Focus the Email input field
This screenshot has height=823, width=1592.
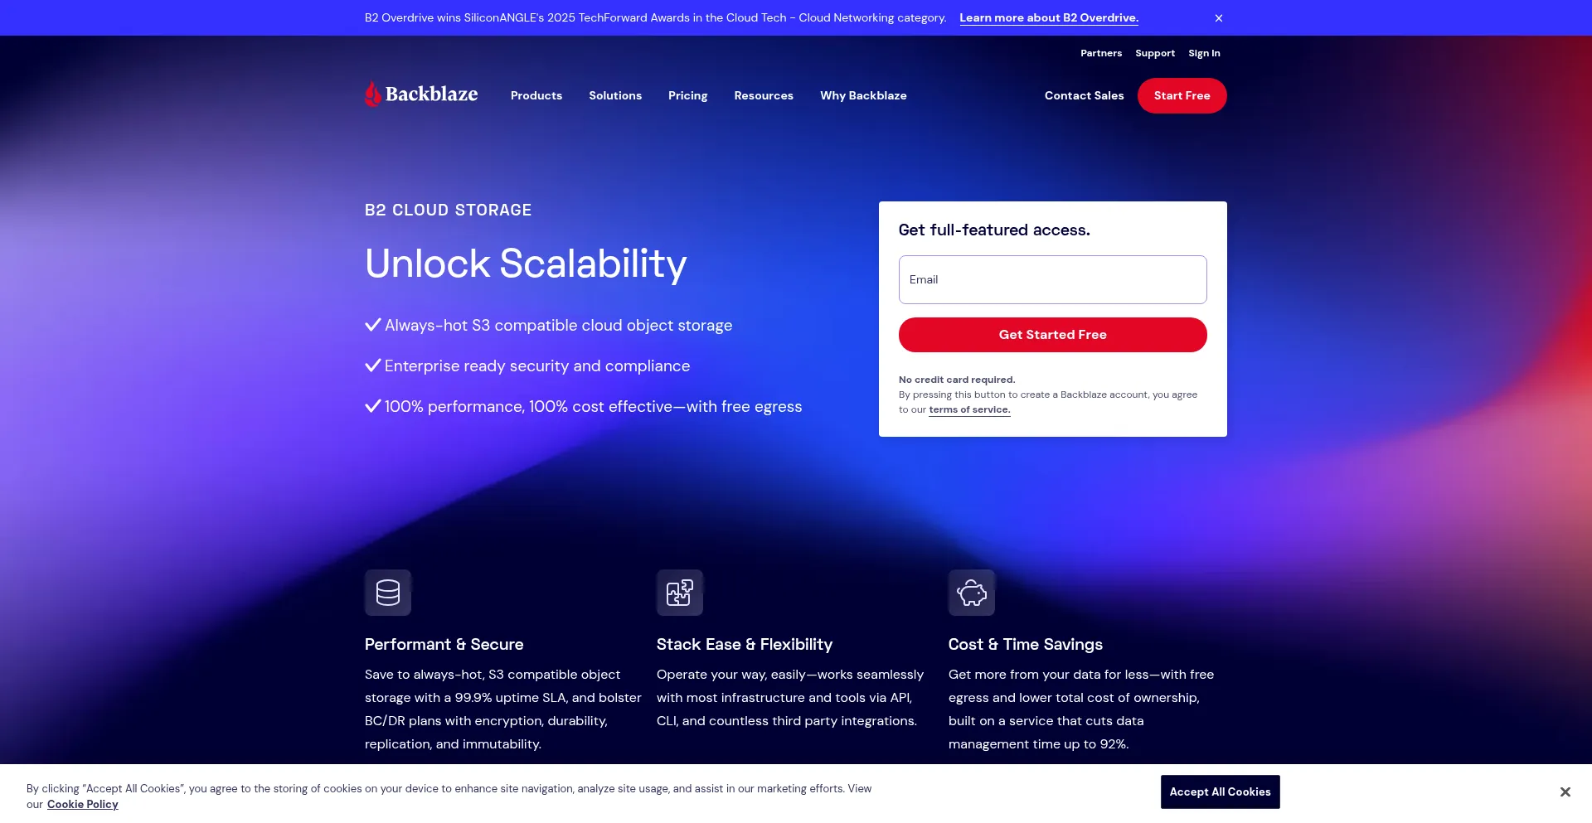click(1052, 280)
